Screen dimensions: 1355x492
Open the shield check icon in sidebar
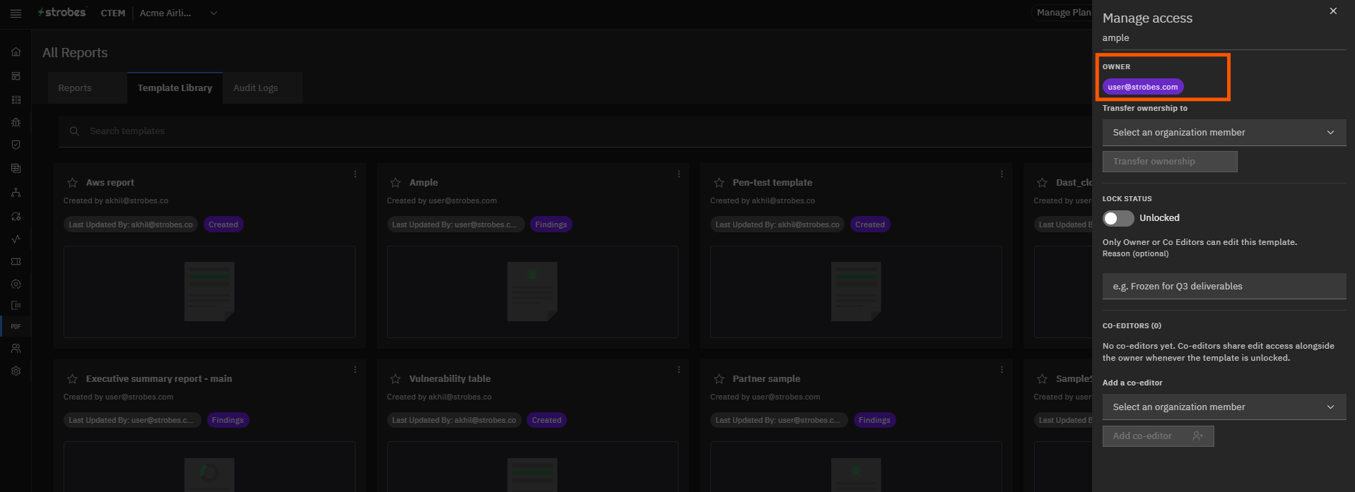16,145
